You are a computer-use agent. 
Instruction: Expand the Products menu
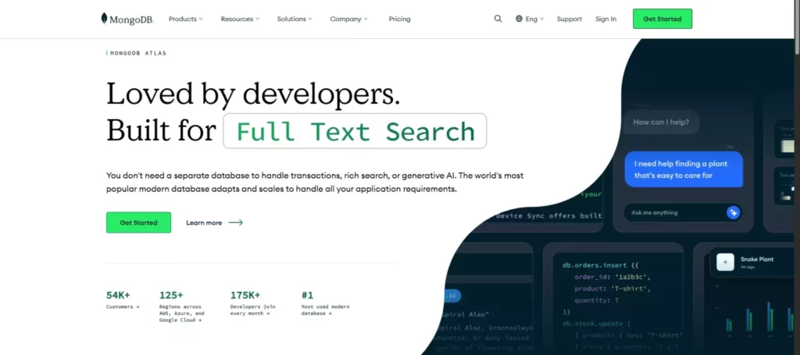186,19
